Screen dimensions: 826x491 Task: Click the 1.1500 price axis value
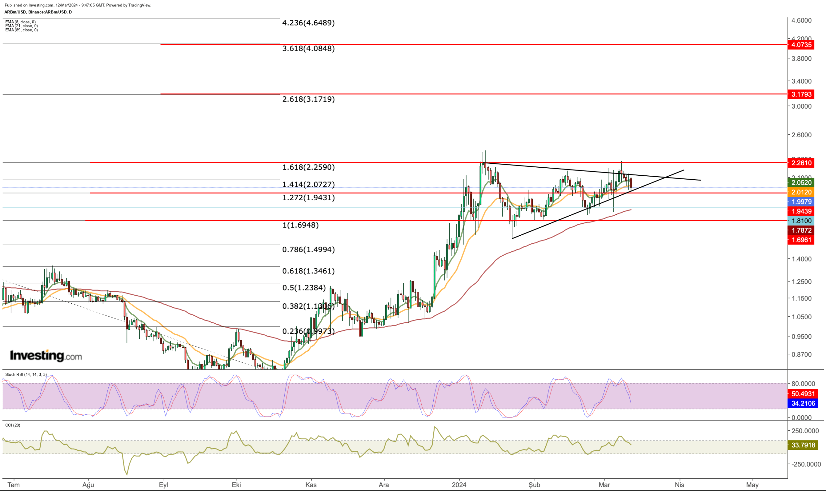(801, 299)
